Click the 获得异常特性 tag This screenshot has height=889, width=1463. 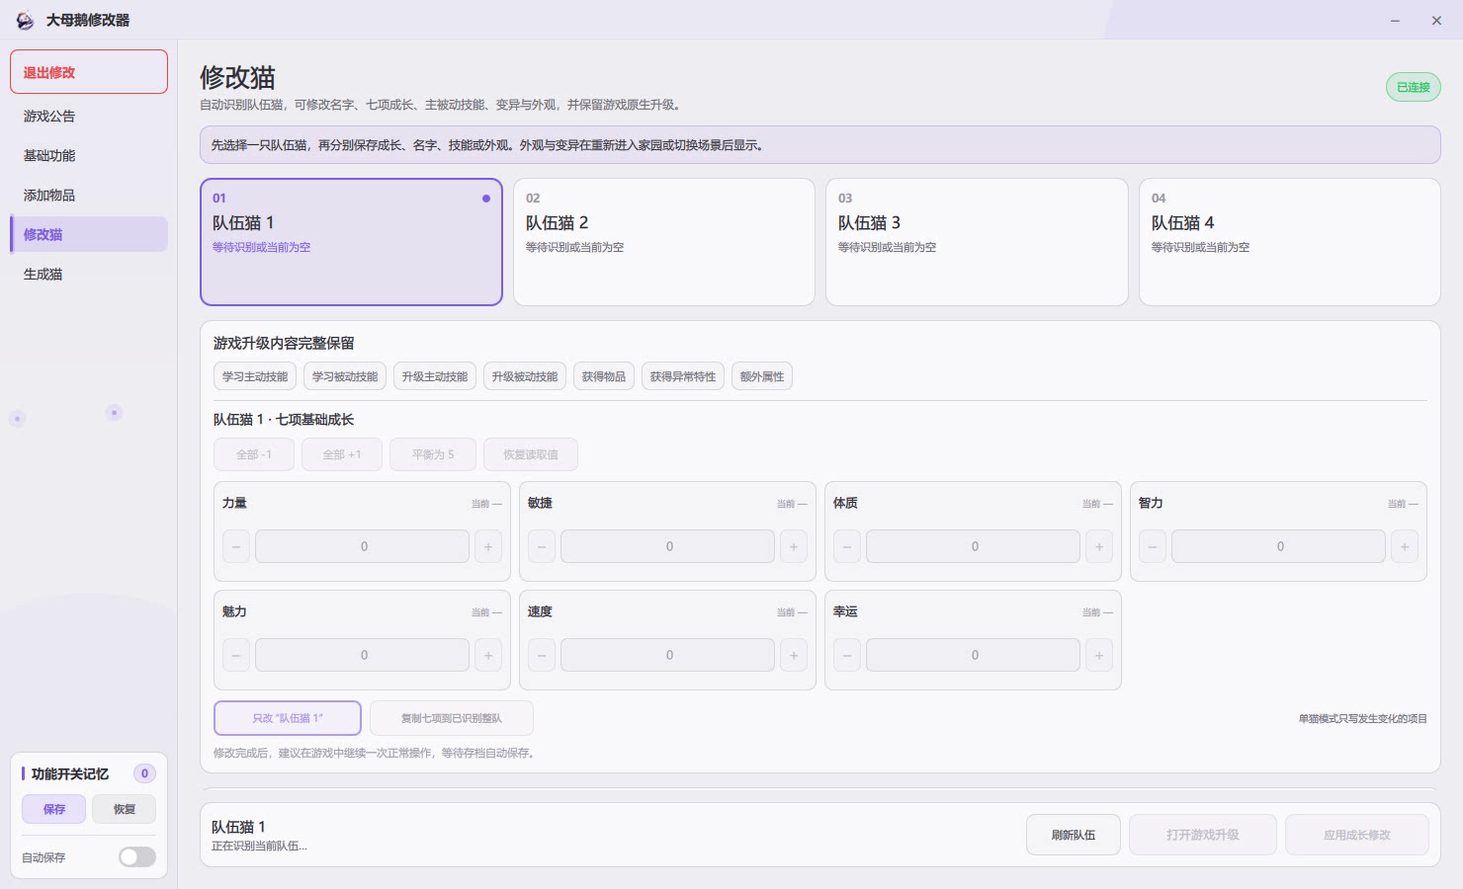point(683,376)
